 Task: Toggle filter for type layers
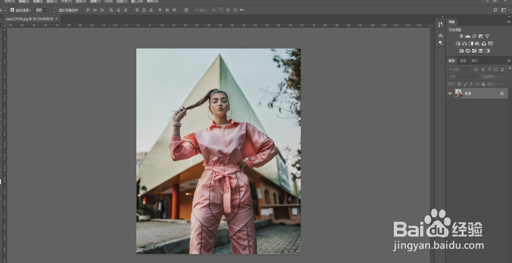point(489,69)
